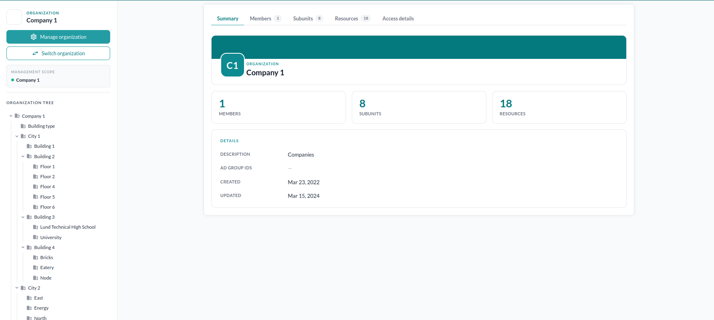Click the icon beside Building 4
Screen dimensions: 714x320
click(29, 248)
